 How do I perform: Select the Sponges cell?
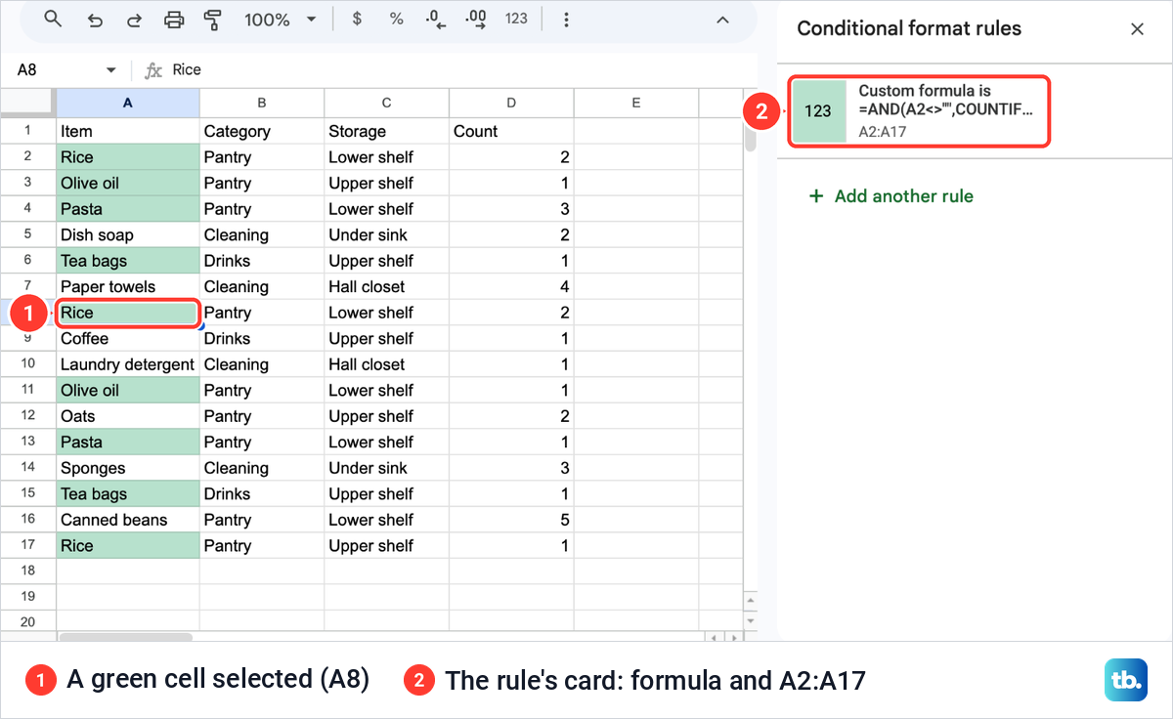coord(128,468)
